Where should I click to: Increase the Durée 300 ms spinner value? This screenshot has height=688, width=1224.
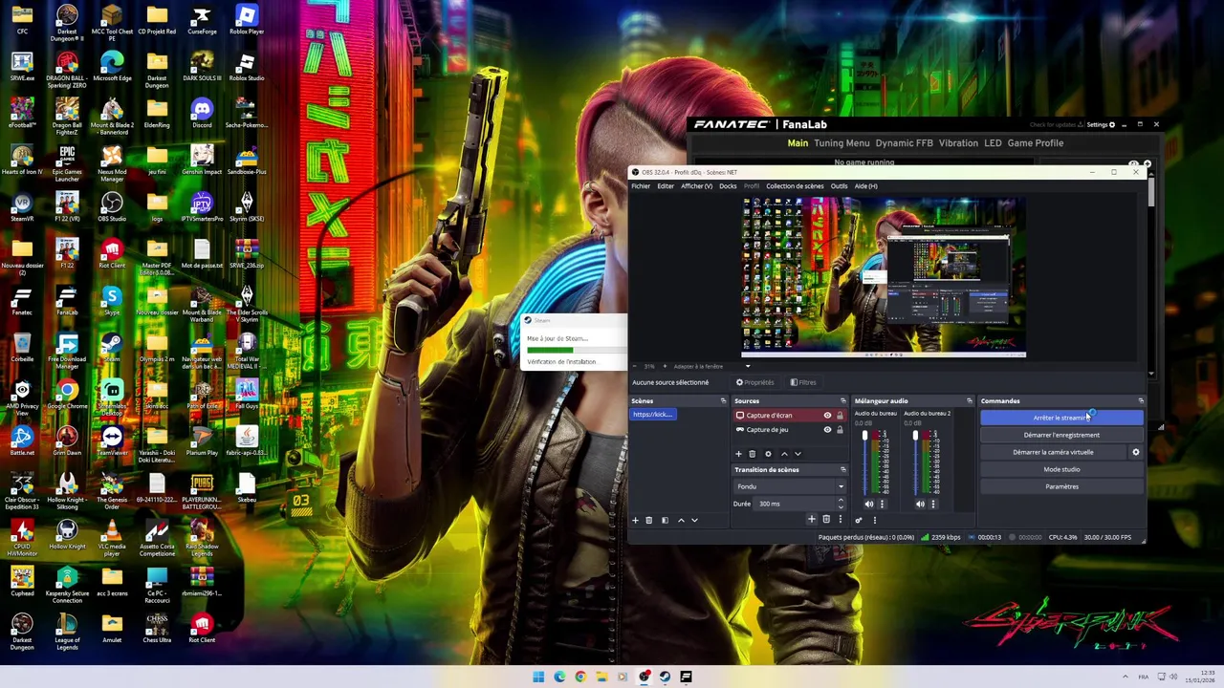pos(841,500)
